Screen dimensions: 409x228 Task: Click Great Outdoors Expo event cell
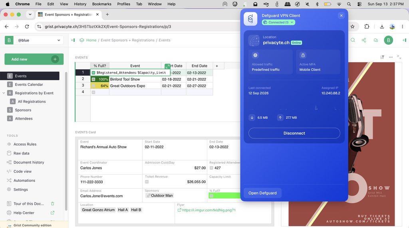coord(135,86)
